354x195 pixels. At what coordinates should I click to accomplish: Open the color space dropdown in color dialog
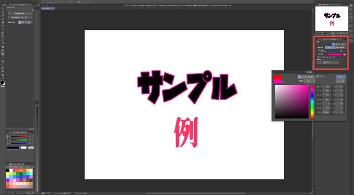pos(309,81)
